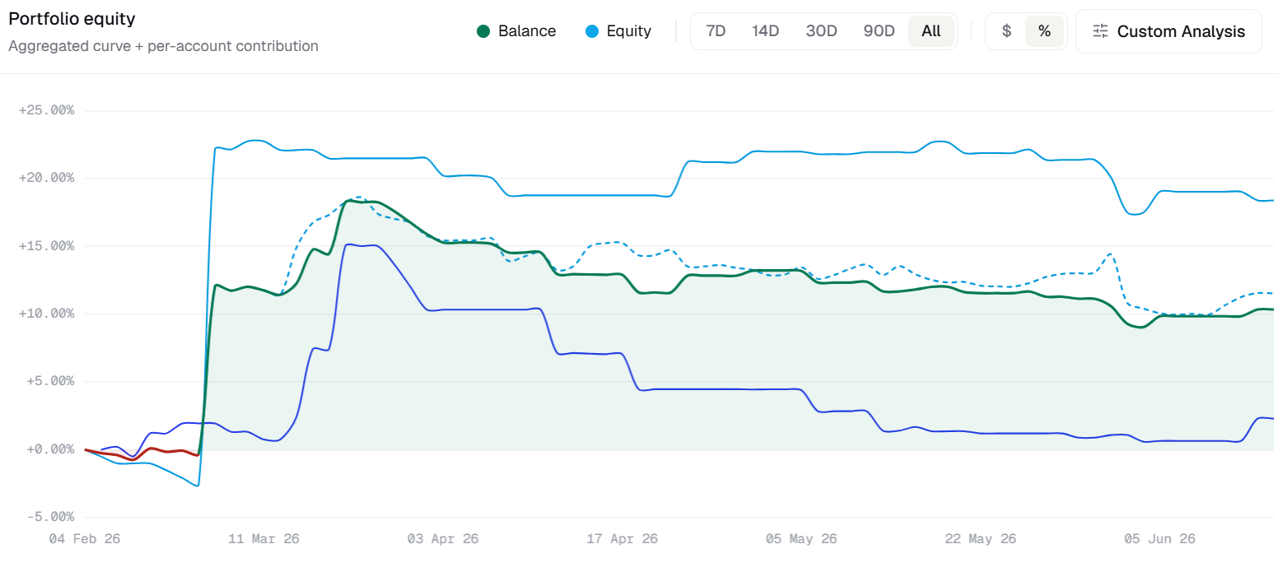This screenshot has width=1278, height=572.
Task: Click the +5.00% axis label
Action: (x=49, y=381)
